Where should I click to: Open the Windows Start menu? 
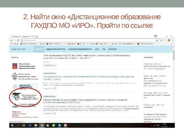pos(12,125)
